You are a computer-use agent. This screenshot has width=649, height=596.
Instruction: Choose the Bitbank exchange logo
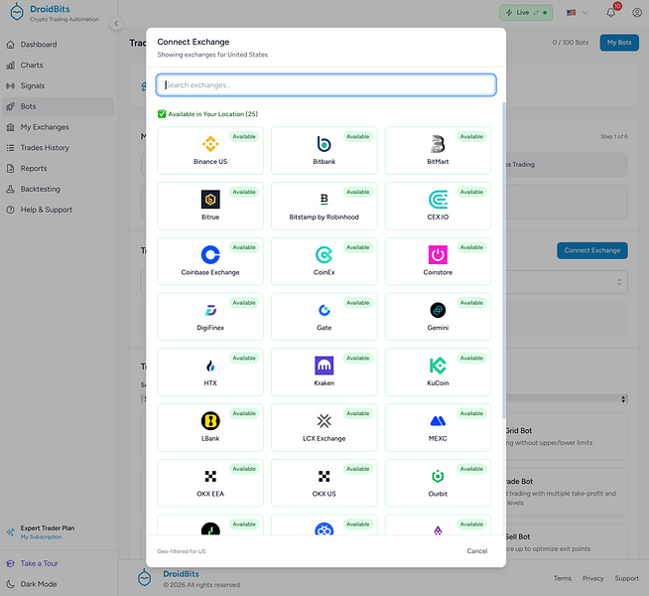pos(324,144)
